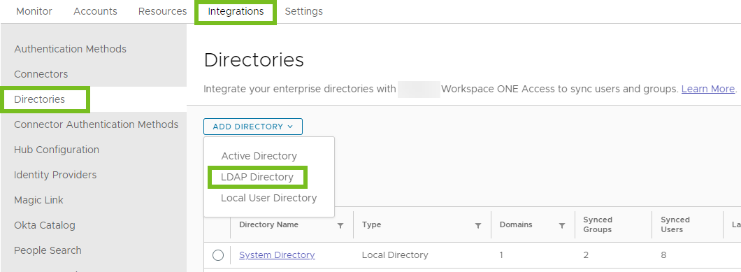Screen dimensions: 741x272
Task: Click the Type column header
Action: (x=371, y=224)
